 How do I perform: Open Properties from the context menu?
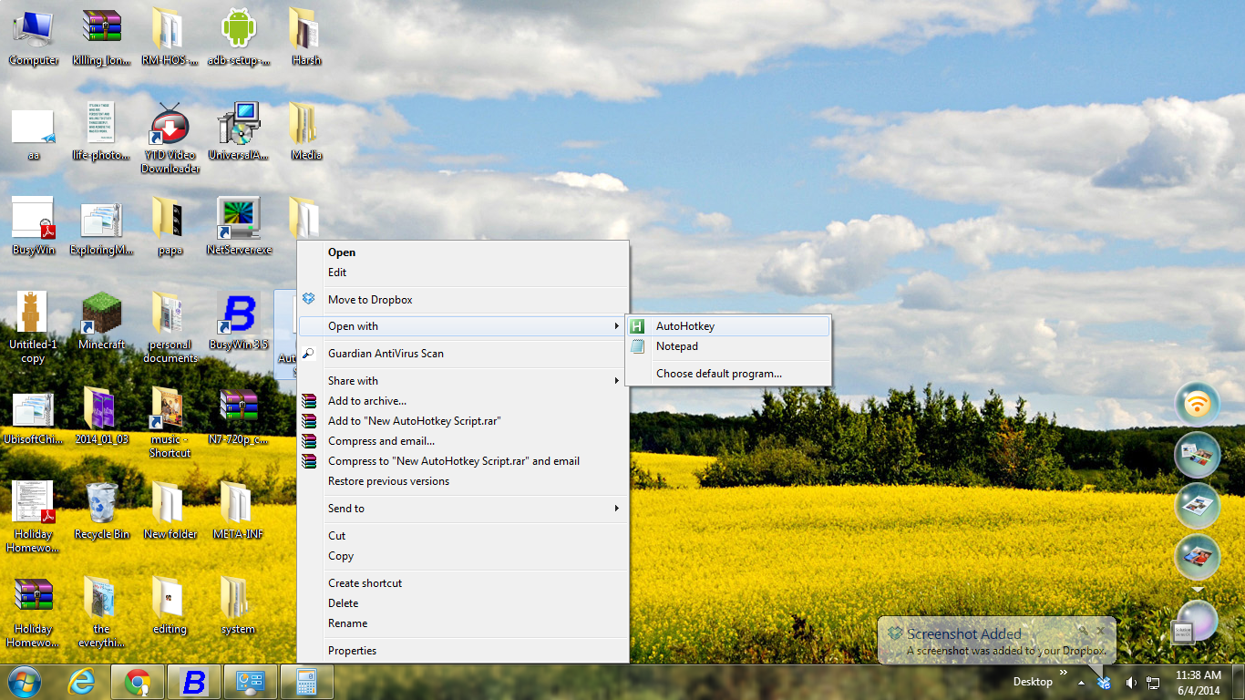463,651
